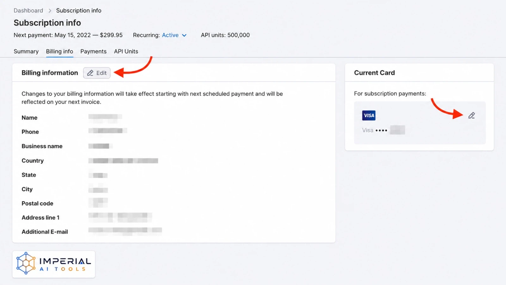506x285 pixels.
Task: Click the 'Billing information' heading
Action: tap(50, 73)
